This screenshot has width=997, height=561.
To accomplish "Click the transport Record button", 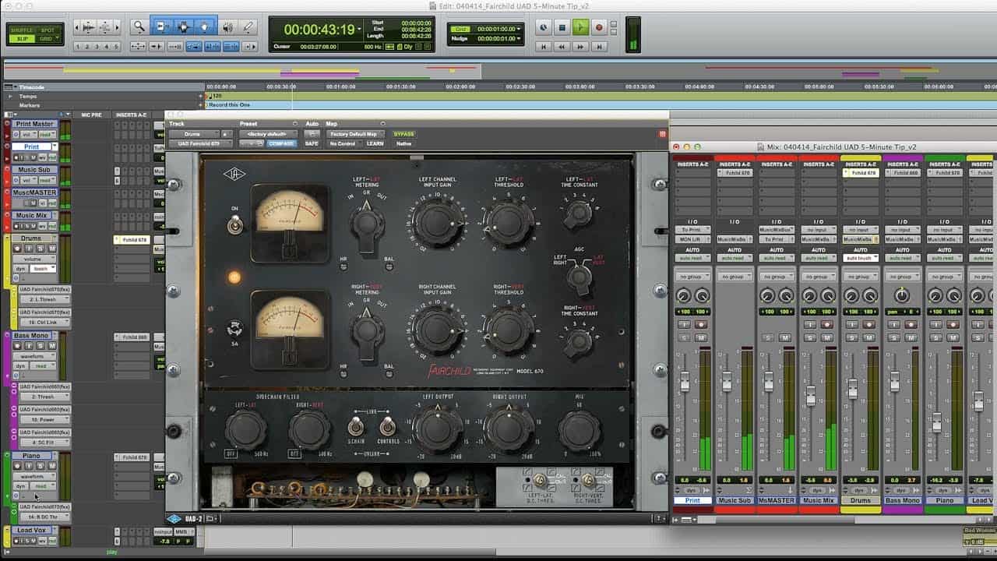I will [x=599, y=27].
